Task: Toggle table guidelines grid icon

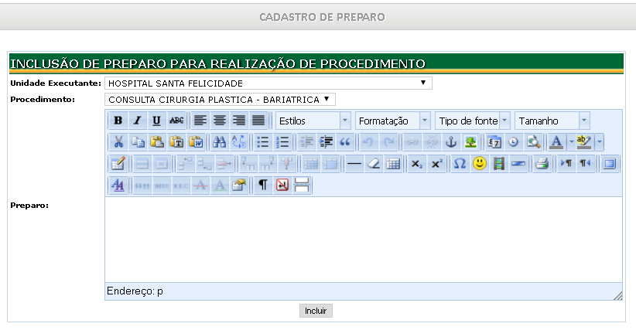Action: pos(393,164)
